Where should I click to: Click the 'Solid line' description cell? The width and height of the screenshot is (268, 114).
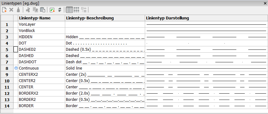click(105, 68)
